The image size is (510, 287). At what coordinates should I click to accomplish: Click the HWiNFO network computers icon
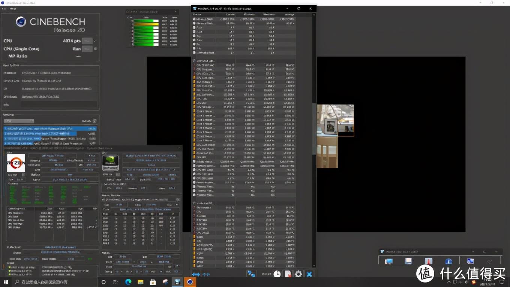[x=251, y=274]
